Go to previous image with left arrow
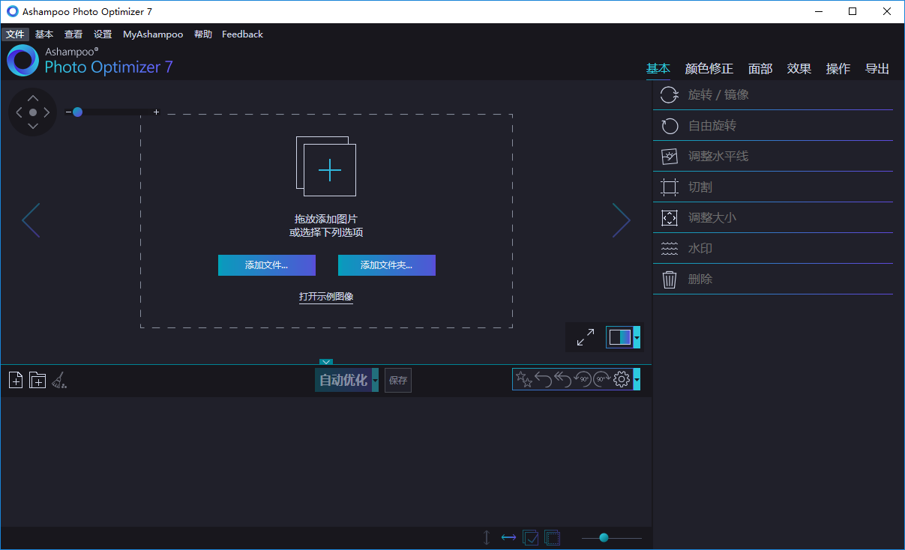The width and height of the screenshot is (905, 550). click(x=31, y=220)
